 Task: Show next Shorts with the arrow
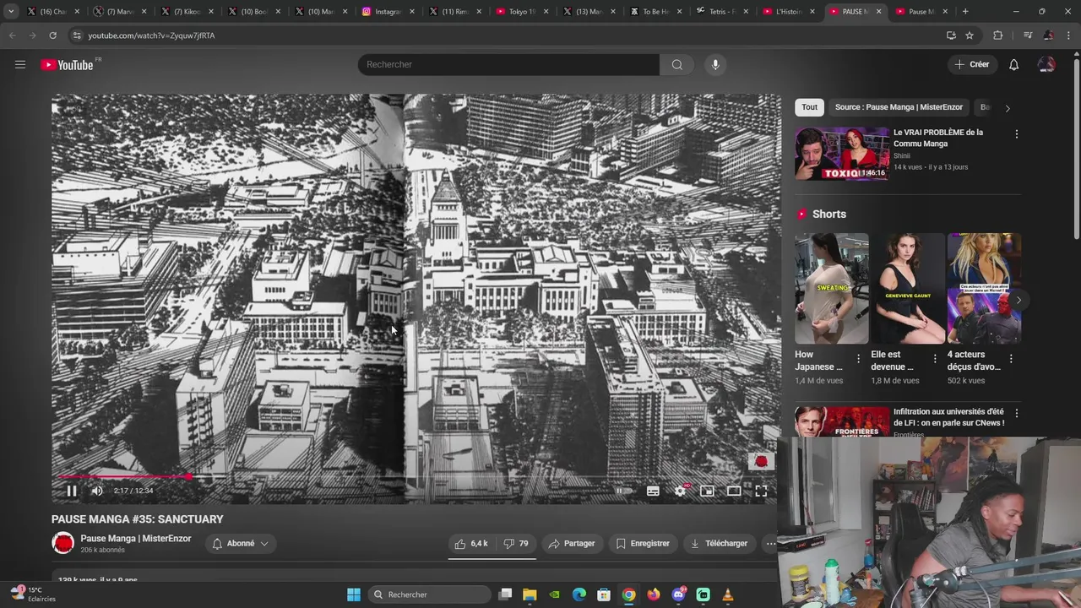tap(1019, 301)
